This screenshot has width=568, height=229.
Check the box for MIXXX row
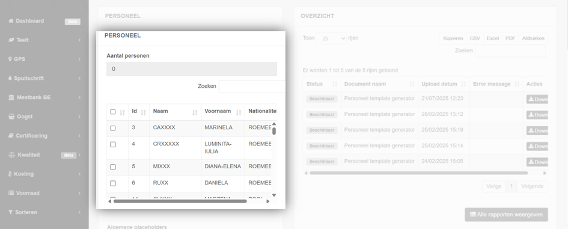112,167
